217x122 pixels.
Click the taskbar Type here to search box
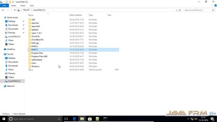[35, 119]
